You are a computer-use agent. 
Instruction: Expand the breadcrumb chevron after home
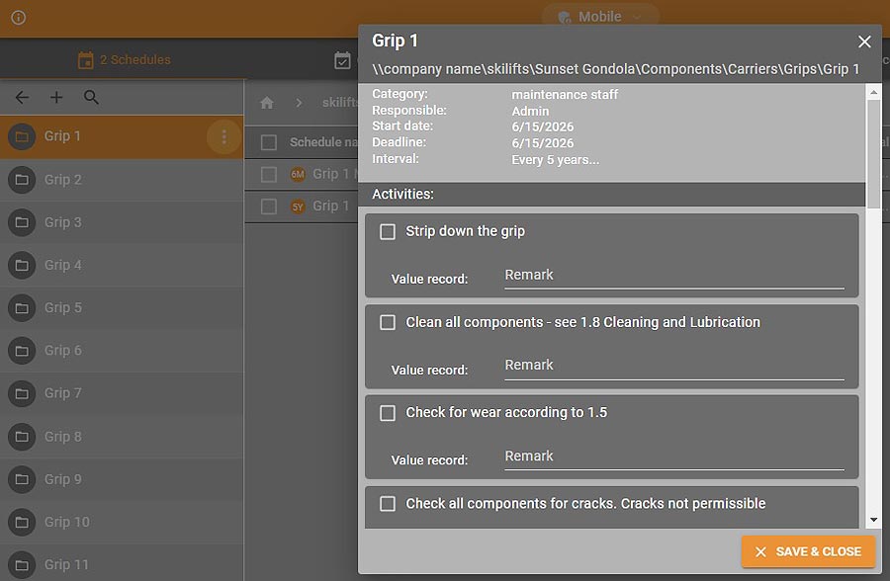pos(298,103)
